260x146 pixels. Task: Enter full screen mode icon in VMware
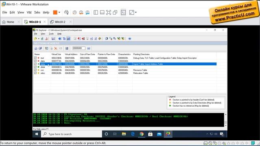click(x=108, y=13)
